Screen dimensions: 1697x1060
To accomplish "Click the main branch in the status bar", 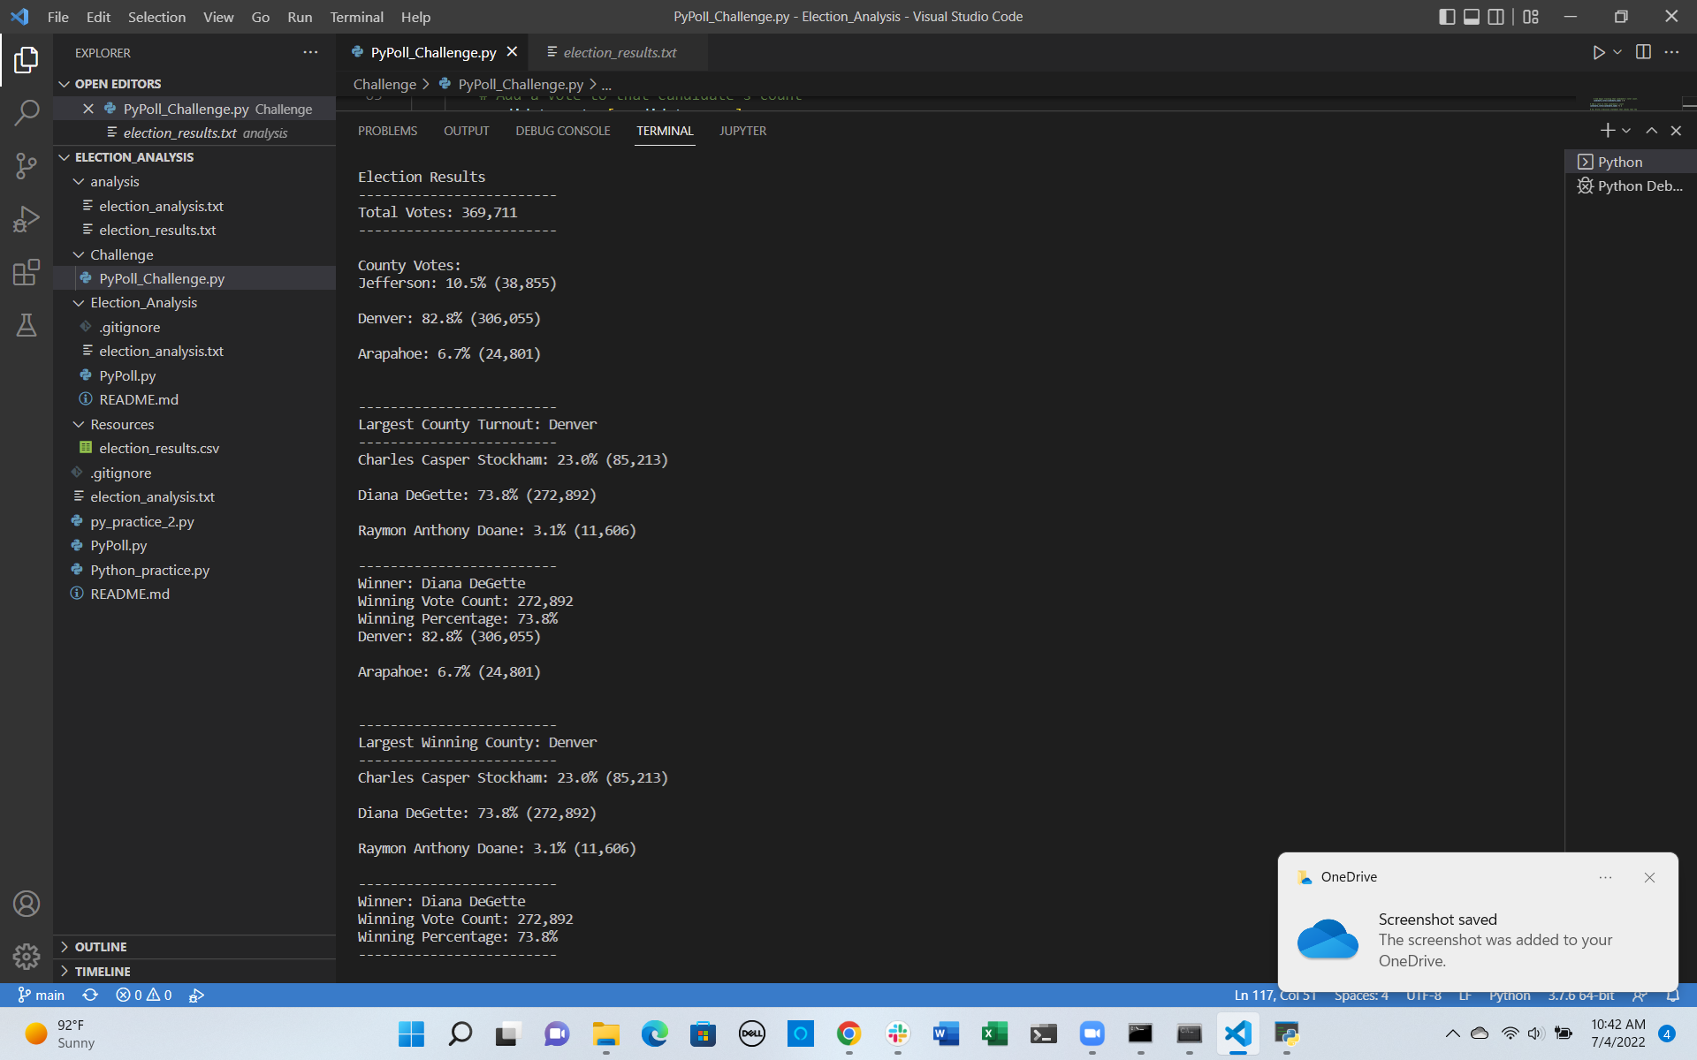I will [42, 995].
